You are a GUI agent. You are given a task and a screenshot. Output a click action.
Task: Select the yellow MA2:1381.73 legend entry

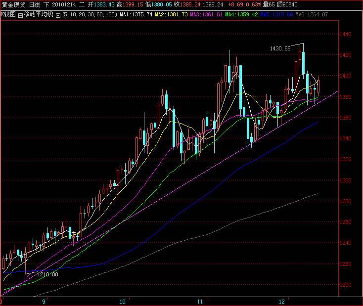[x=171, y=14]
